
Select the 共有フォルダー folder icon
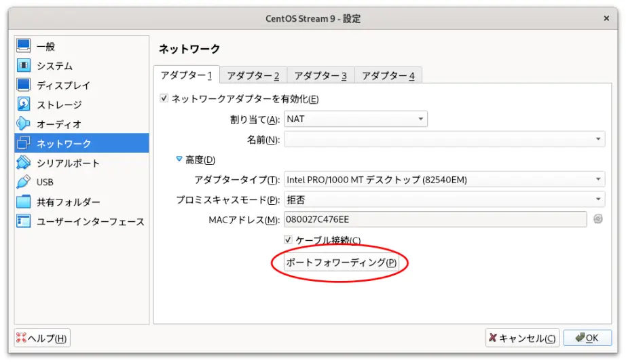tap(24, 202)
